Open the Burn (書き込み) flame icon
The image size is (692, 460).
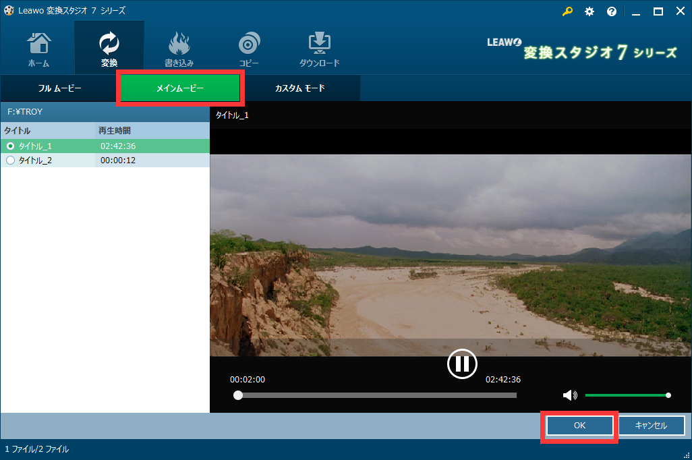179,49
